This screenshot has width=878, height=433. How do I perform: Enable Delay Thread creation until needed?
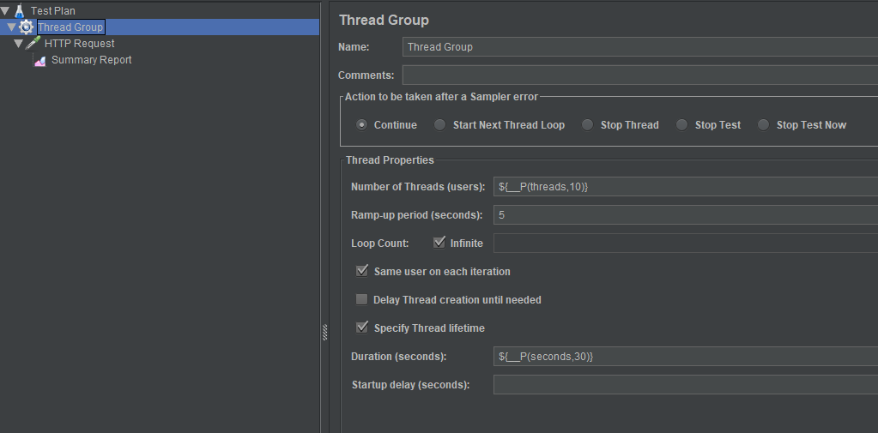click(x=362, y=300)
